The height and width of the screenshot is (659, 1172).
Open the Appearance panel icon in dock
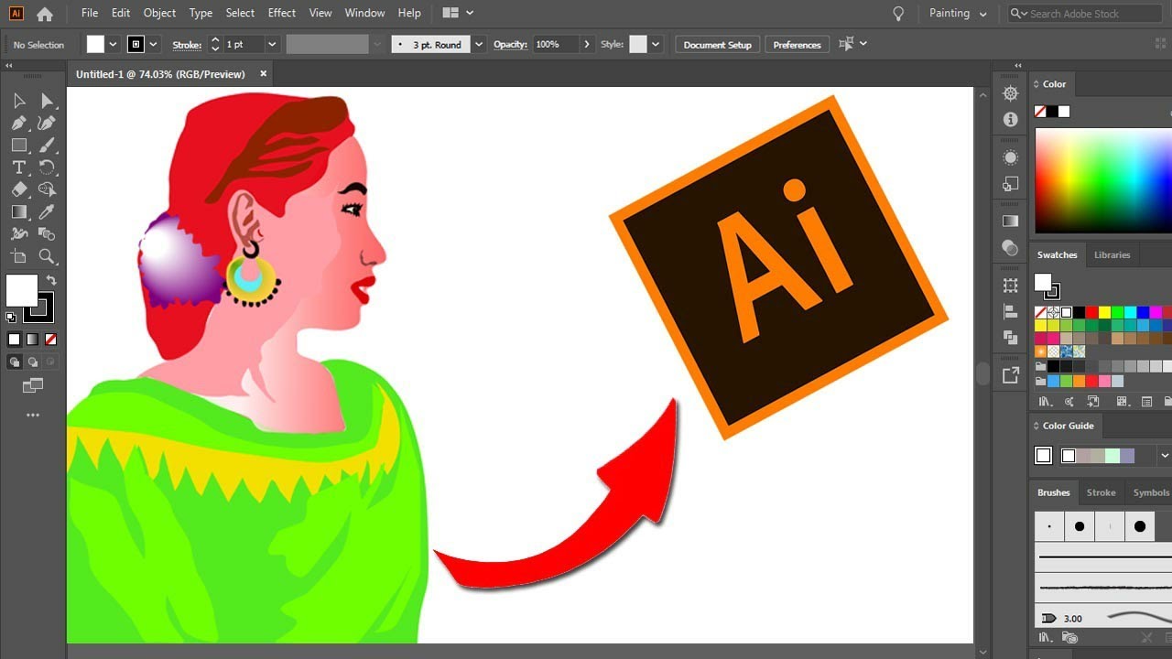(1011, 157)
